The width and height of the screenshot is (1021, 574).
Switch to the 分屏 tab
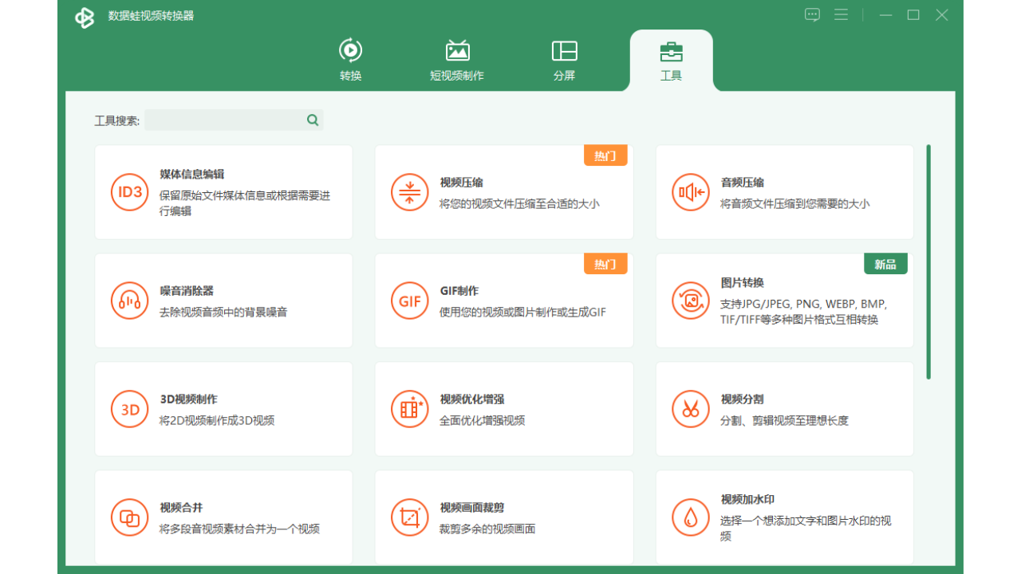(564, 60)
